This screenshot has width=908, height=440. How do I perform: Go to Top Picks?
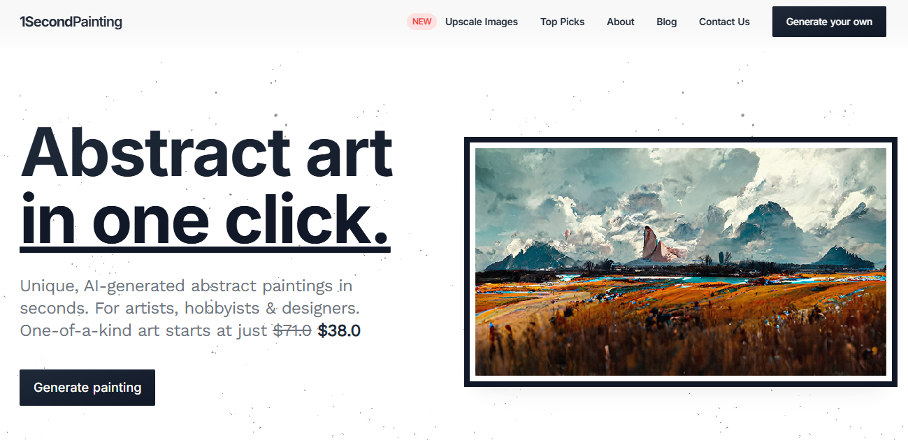point(562,22)
